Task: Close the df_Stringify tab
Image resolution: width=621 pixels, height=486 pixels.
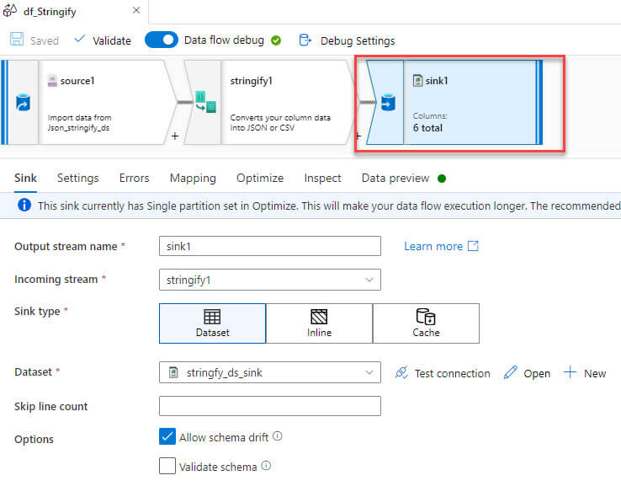Action: [137, 11]
